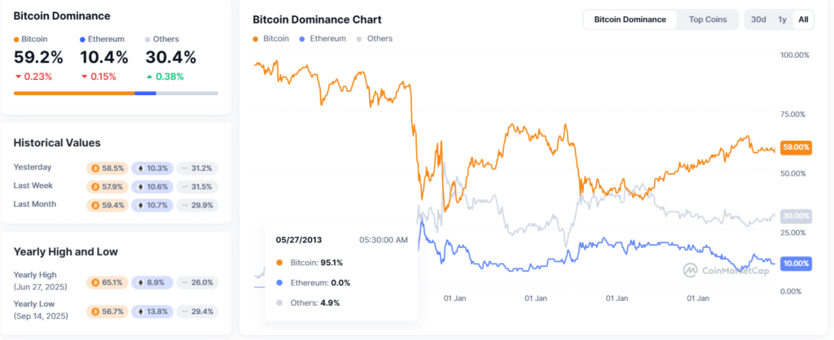Click the CoinMarketCap watermark logo
834x340 pixels.
click(689, 271)
